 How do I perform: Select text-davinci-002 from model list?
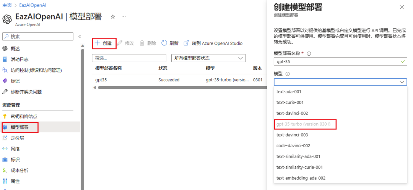[x=340, y=113]
